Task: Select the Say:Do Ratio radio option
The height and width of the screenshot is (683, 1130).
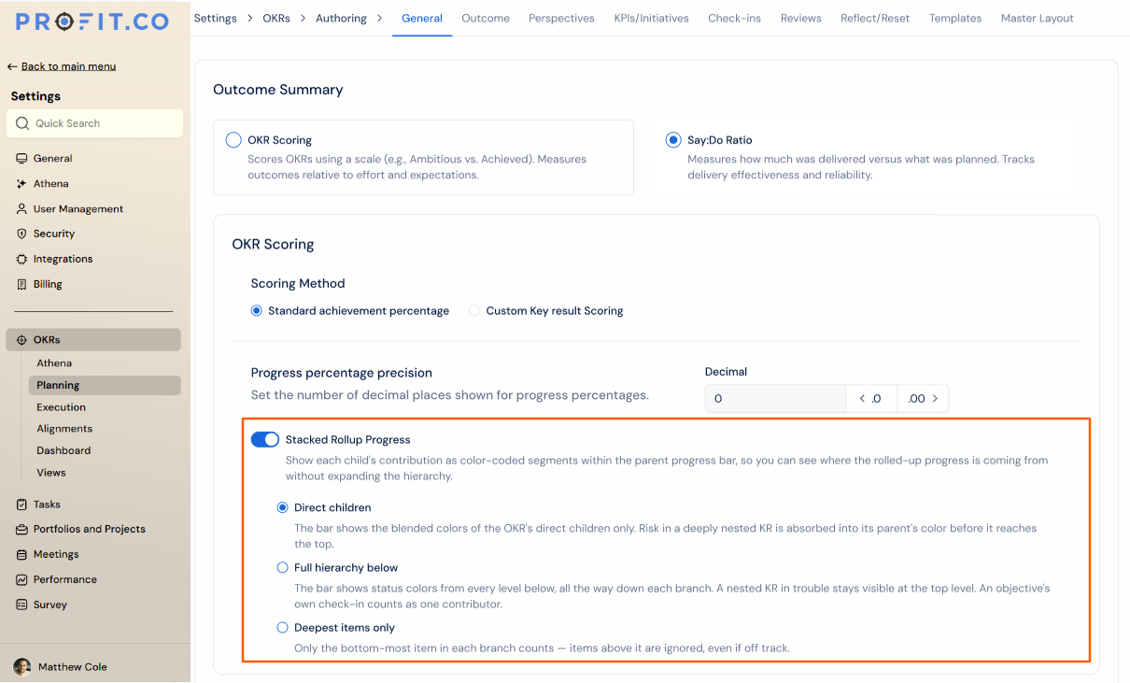Action: [673, 140]
